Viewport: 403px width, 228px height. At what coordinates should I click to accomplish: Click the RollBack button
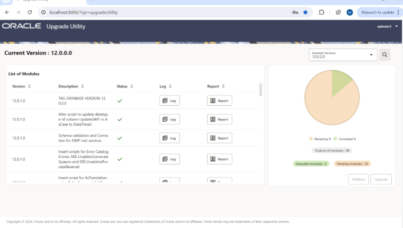pos(358,179)
